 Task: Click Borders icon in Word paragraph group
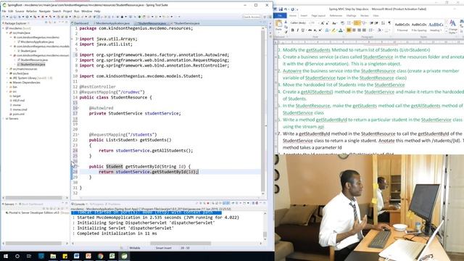(x=387, y=30)
